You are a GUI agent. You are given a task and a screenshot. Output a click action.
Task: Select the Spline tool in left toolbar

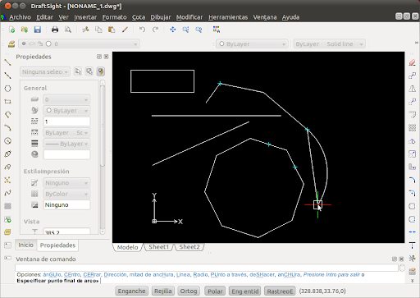pyautogui.click(x=7, y=193)
